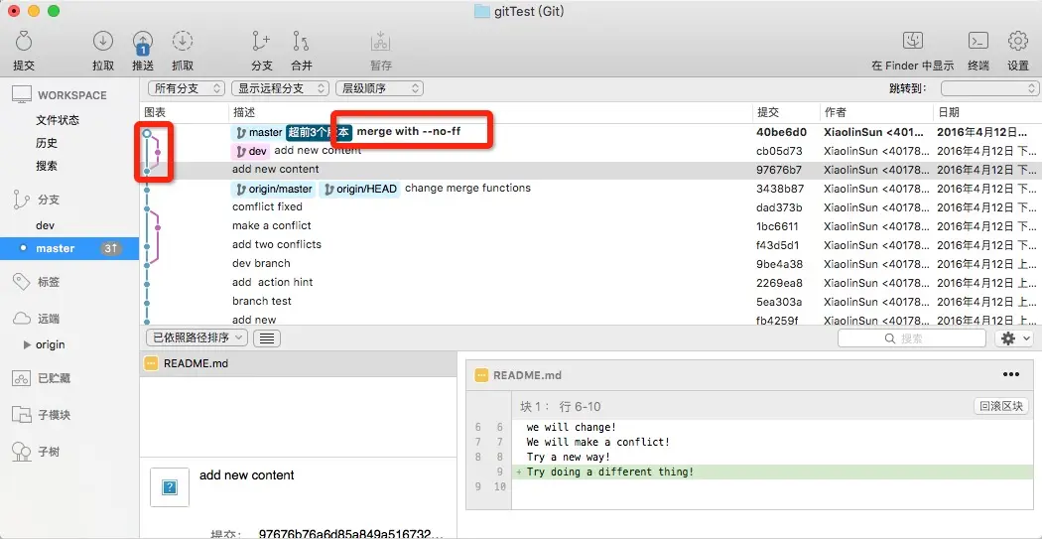The width and height of the screenshot is (1042, 539).
Task: Open the 所有分支 branch filter dropdown
Action: click(187, 87)
